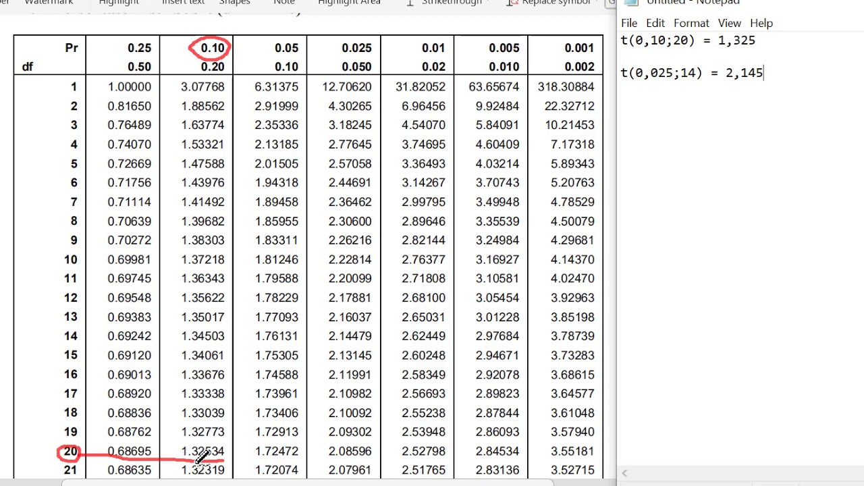
Task: Click the cell value 1.72074
Action: coord(276,470)
